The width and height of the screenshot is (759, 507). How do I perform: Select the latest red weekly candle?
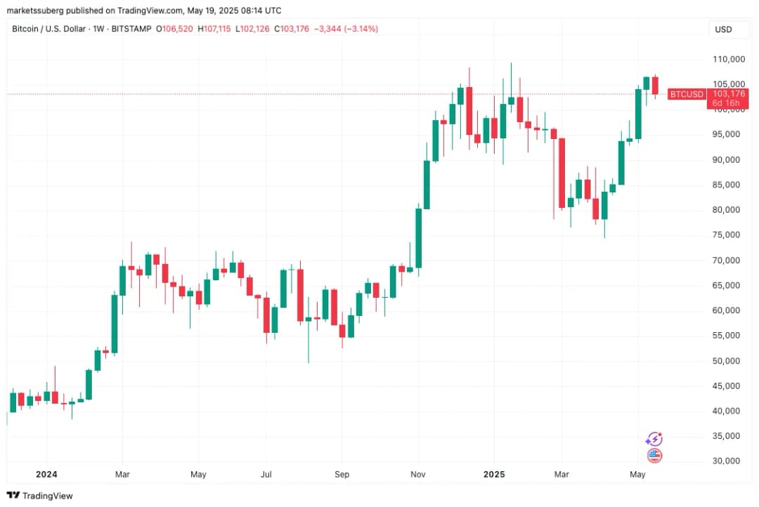tap(655, 85)
